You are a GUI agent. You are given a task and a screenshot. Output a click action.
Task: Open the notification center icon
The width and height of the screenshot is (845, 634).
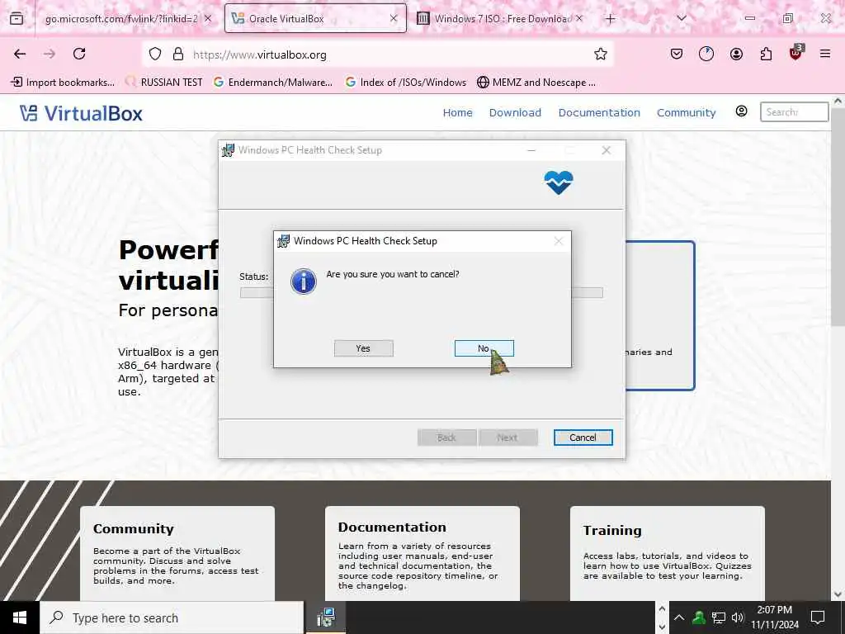tap(818, 617)
